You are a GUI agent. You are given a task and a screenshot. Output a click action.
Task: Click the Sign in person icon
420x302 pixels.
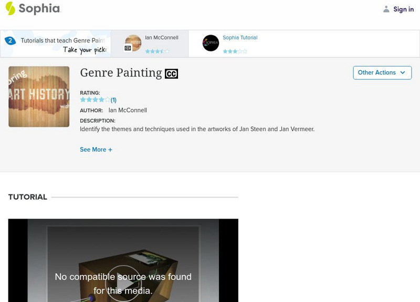click(386, 9)
